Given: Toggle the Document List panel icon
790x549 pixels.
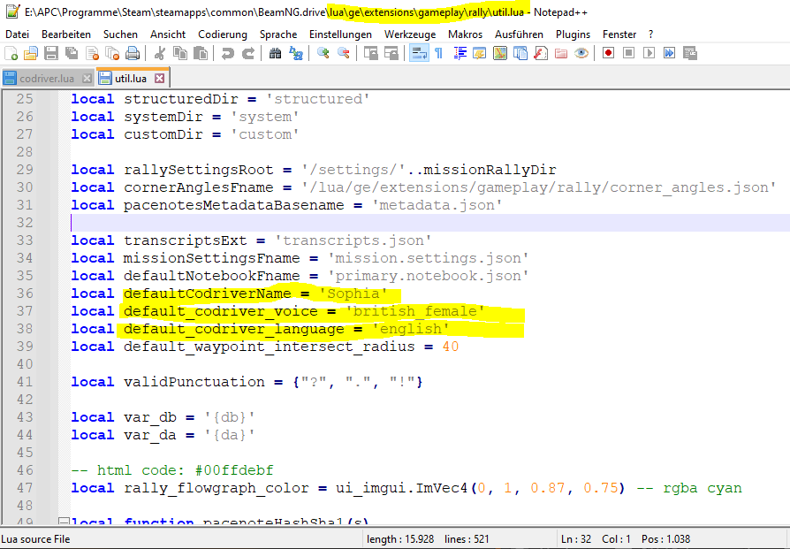Looking at the screenshot, I should point(520,53).
